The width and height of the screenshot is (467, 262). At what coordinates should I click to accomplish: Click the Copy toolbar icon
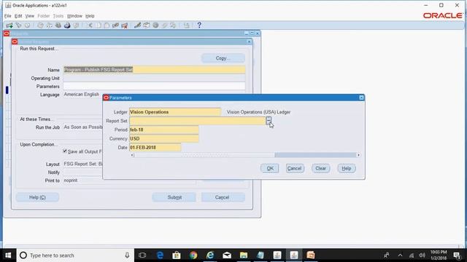click(99, 25)
